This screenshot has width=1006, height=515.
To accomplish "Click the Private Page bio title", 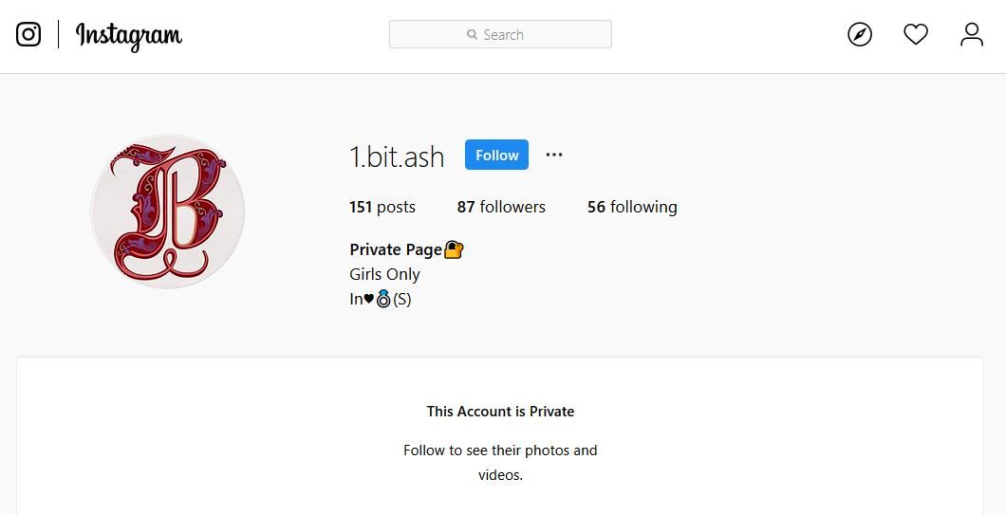I will tap(396, 249).
